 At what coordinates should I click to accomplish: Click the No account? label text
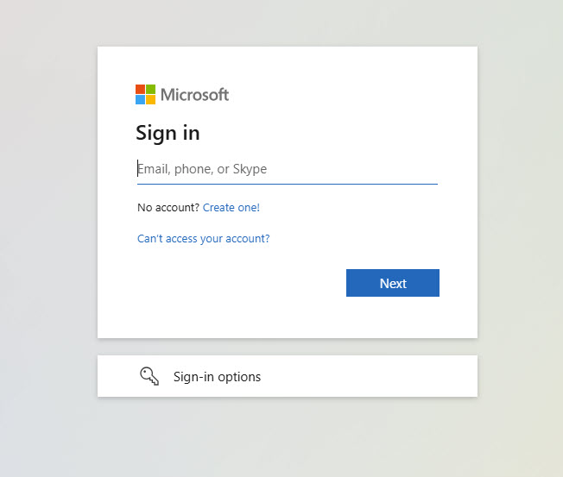(168, 208)
